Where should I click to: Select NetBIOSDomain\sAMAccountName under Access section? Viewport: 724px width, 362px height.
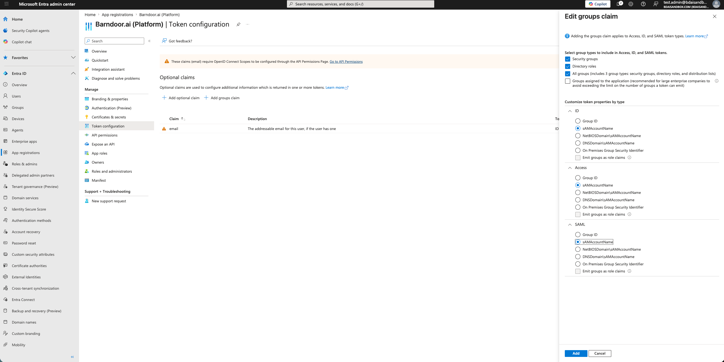tap(578, 192)
